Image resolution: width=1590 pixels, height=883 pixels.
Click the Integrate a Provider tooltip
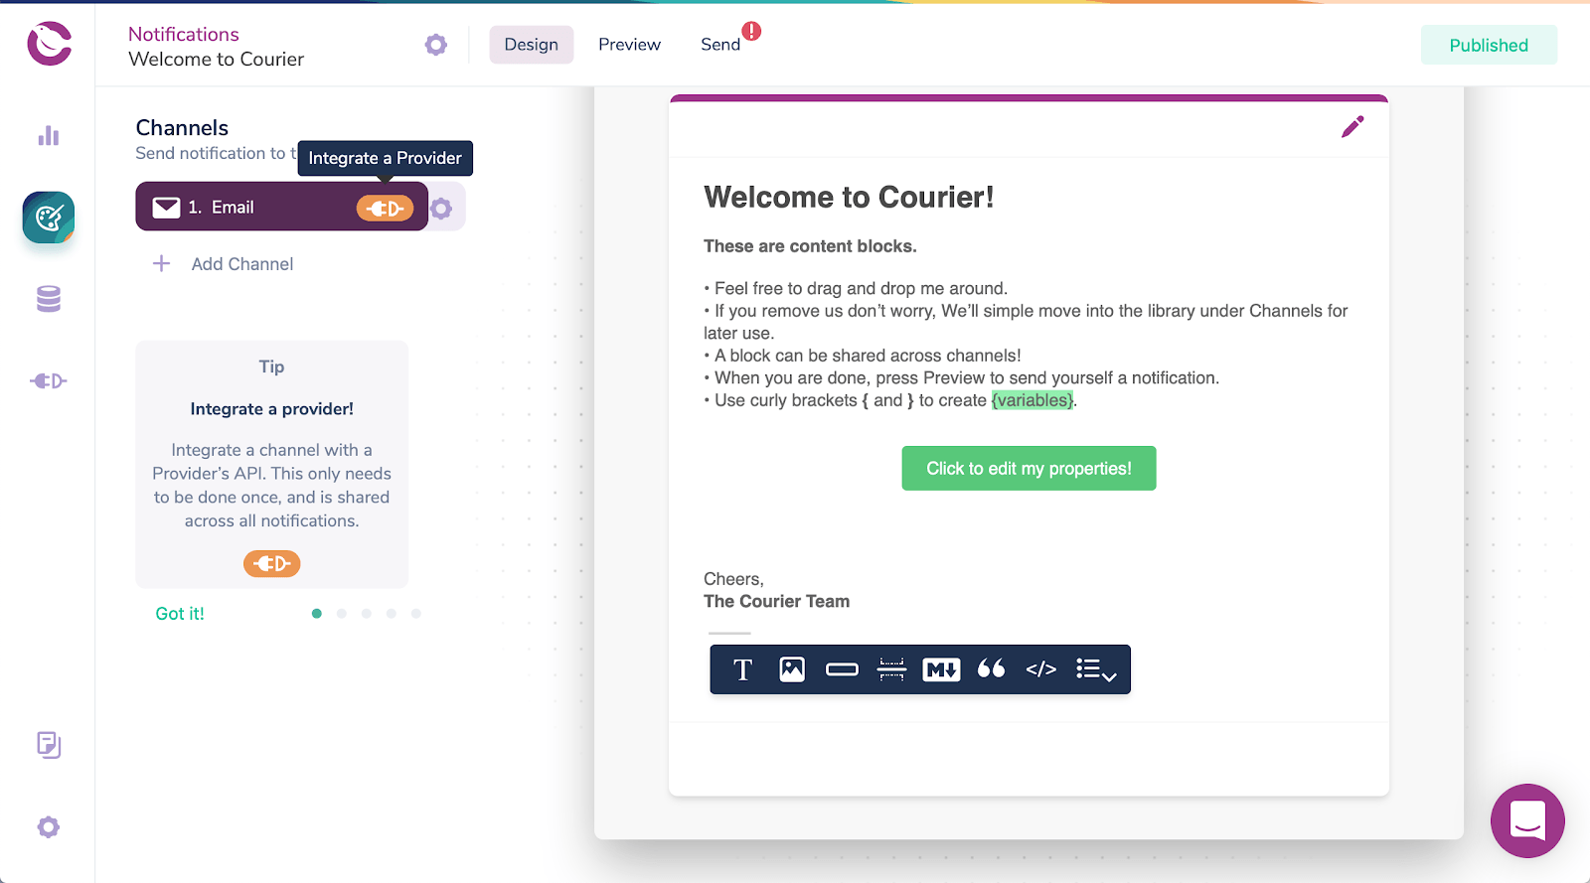click(385, 158)
